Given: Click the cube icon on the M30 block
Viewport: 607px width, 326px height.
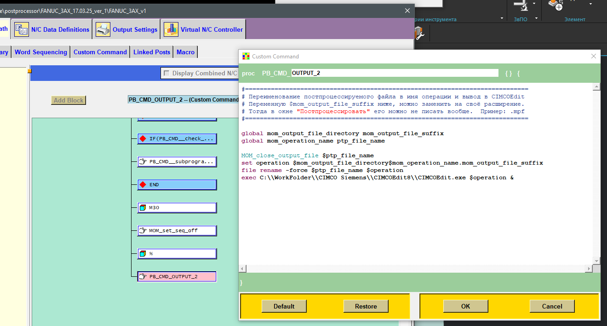Looking at the screenshot, I should [143, 207].
